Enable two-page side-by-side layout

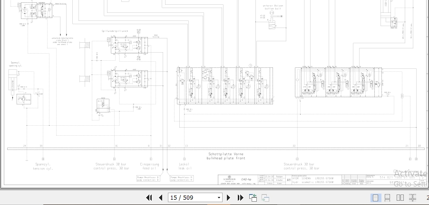click(399, 197)
